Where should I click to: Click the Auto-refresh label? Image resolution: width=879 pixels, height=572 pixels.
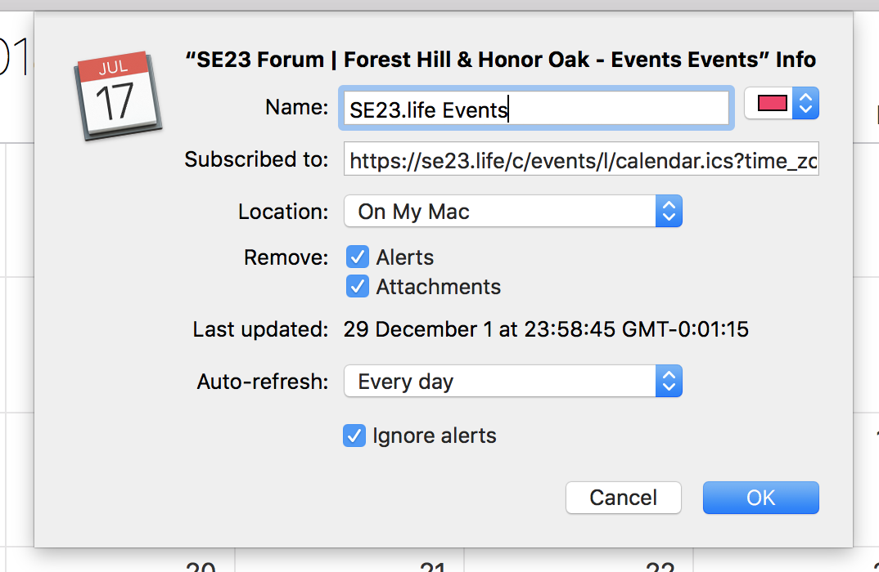coord(263,382)
